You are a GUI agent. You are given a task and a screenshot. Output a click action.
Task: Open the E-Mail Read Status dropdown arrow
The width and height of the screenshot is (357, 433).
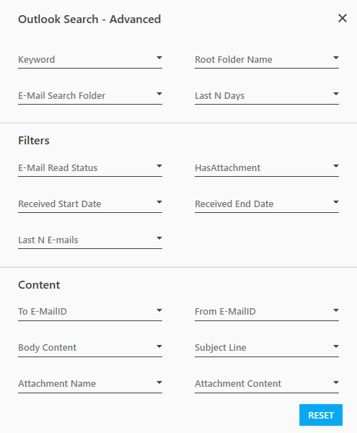(x=159, y=166)
